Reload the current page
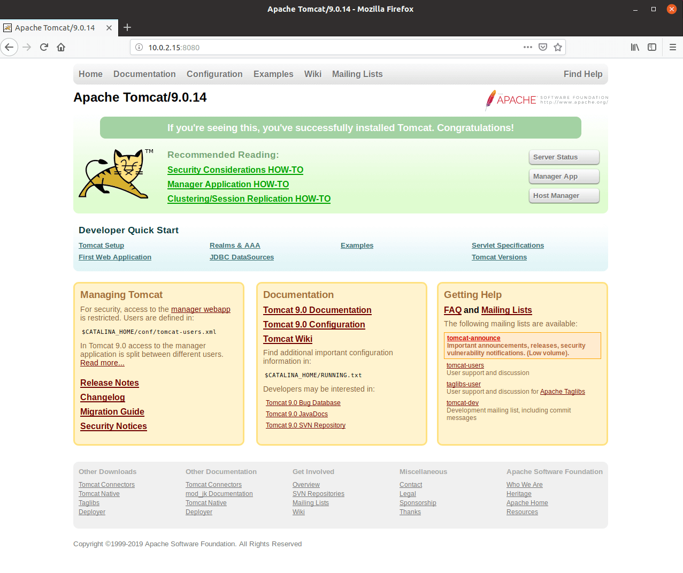 [44, 47]
